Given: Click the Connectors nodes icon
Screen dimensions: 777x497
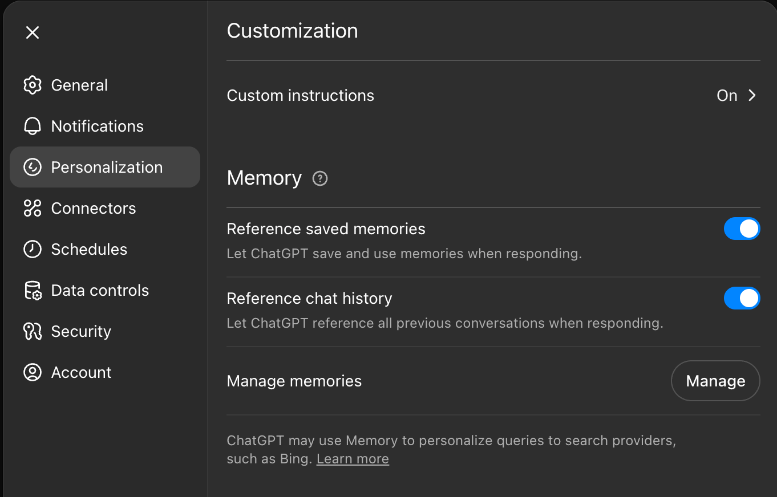Looking at the screenshot, I should click(33, 208).
